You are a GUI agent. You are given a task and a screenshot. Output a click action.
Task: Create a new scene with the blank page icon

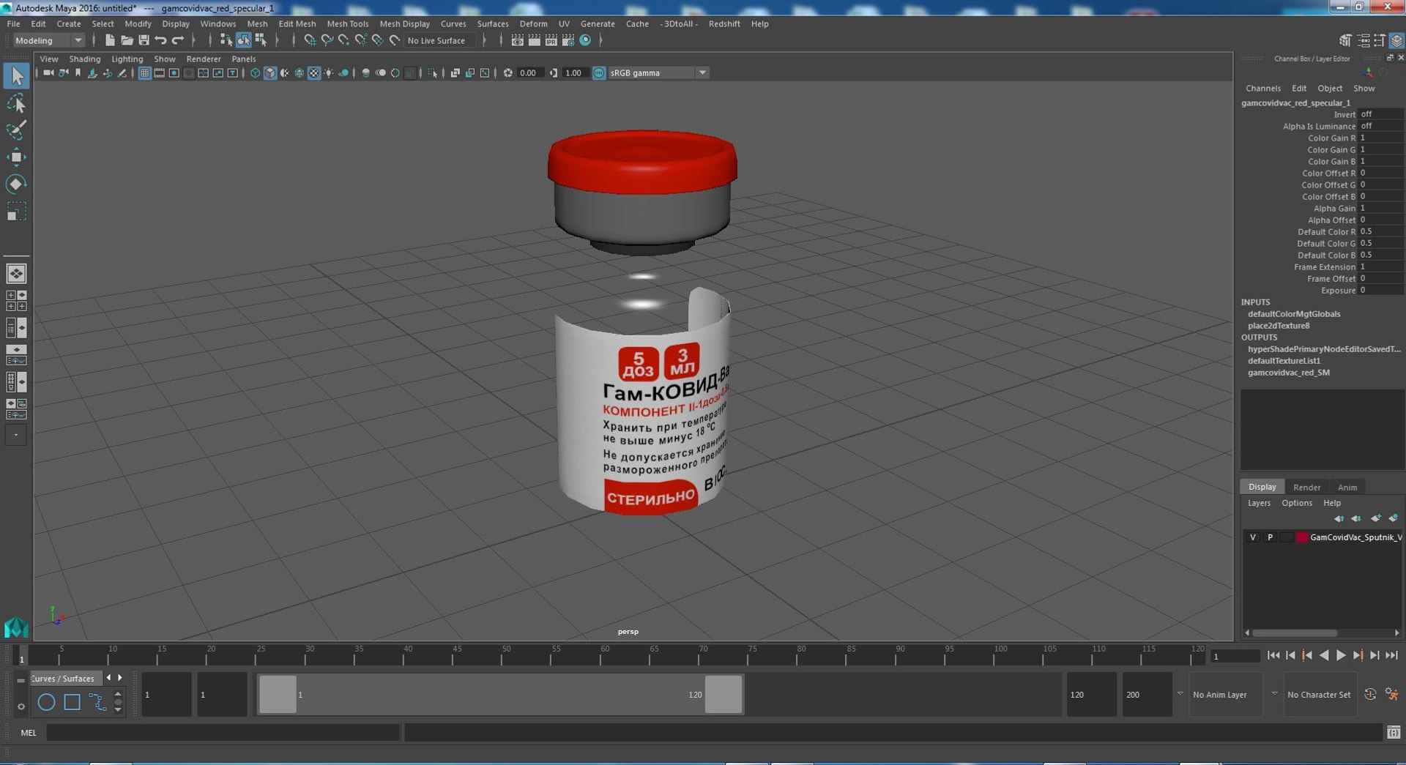tap(110, 40)
